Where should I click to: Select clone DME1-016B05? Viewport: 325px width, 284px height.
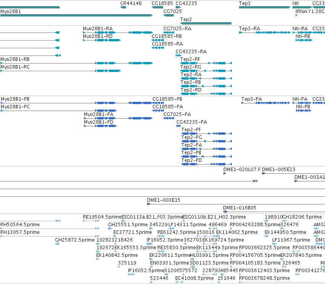(x=274, y=212)
